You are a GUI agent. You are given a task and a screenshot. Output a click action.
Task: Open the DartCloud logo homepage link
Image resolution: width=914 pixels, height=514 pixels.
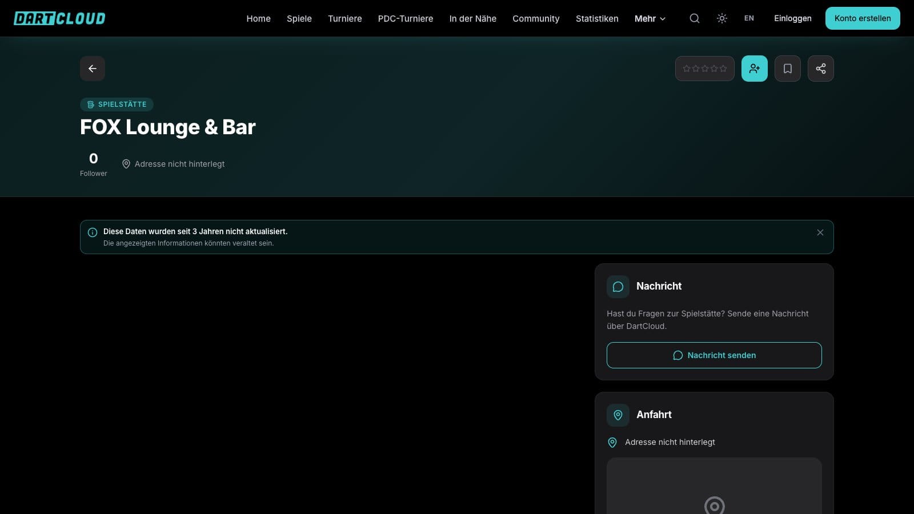pyautogui.click(x=59, y=18)
